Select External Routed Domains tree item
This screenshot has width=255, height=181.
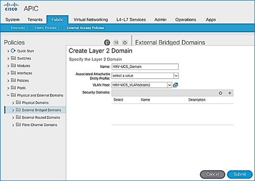pos(41,117)
